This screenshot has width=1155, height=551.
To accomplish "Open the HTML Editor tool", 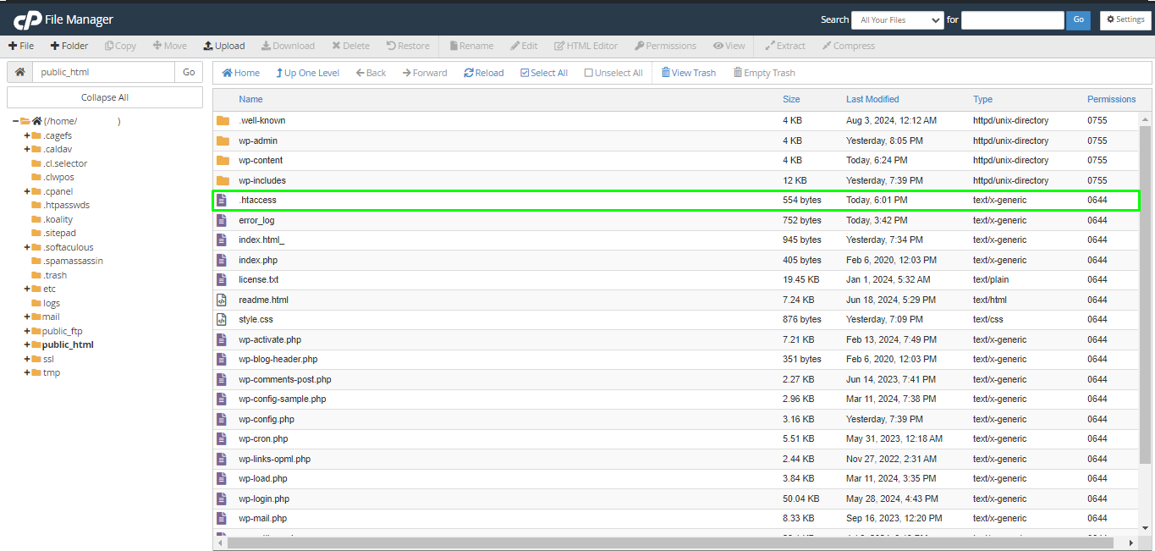I will [586, 46].
